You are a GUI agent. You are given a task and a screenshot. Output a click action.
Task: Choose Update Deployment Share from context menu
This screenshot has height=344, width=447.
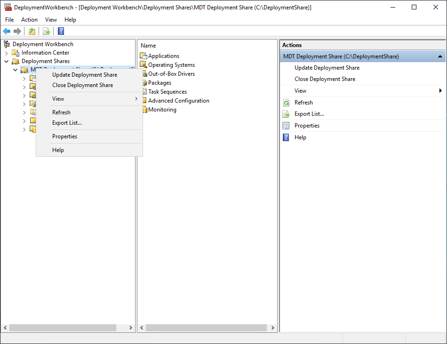pos(85,75)
